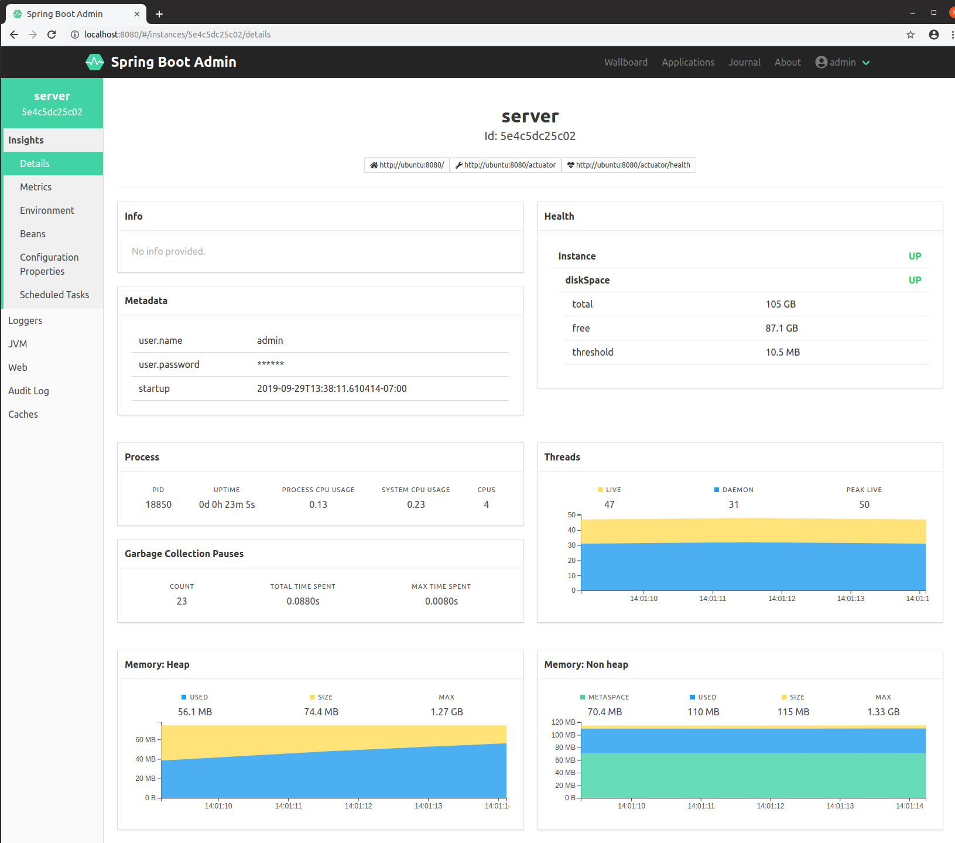Click the yellow LIVE threads legend swatch

[x=600, y=490]
